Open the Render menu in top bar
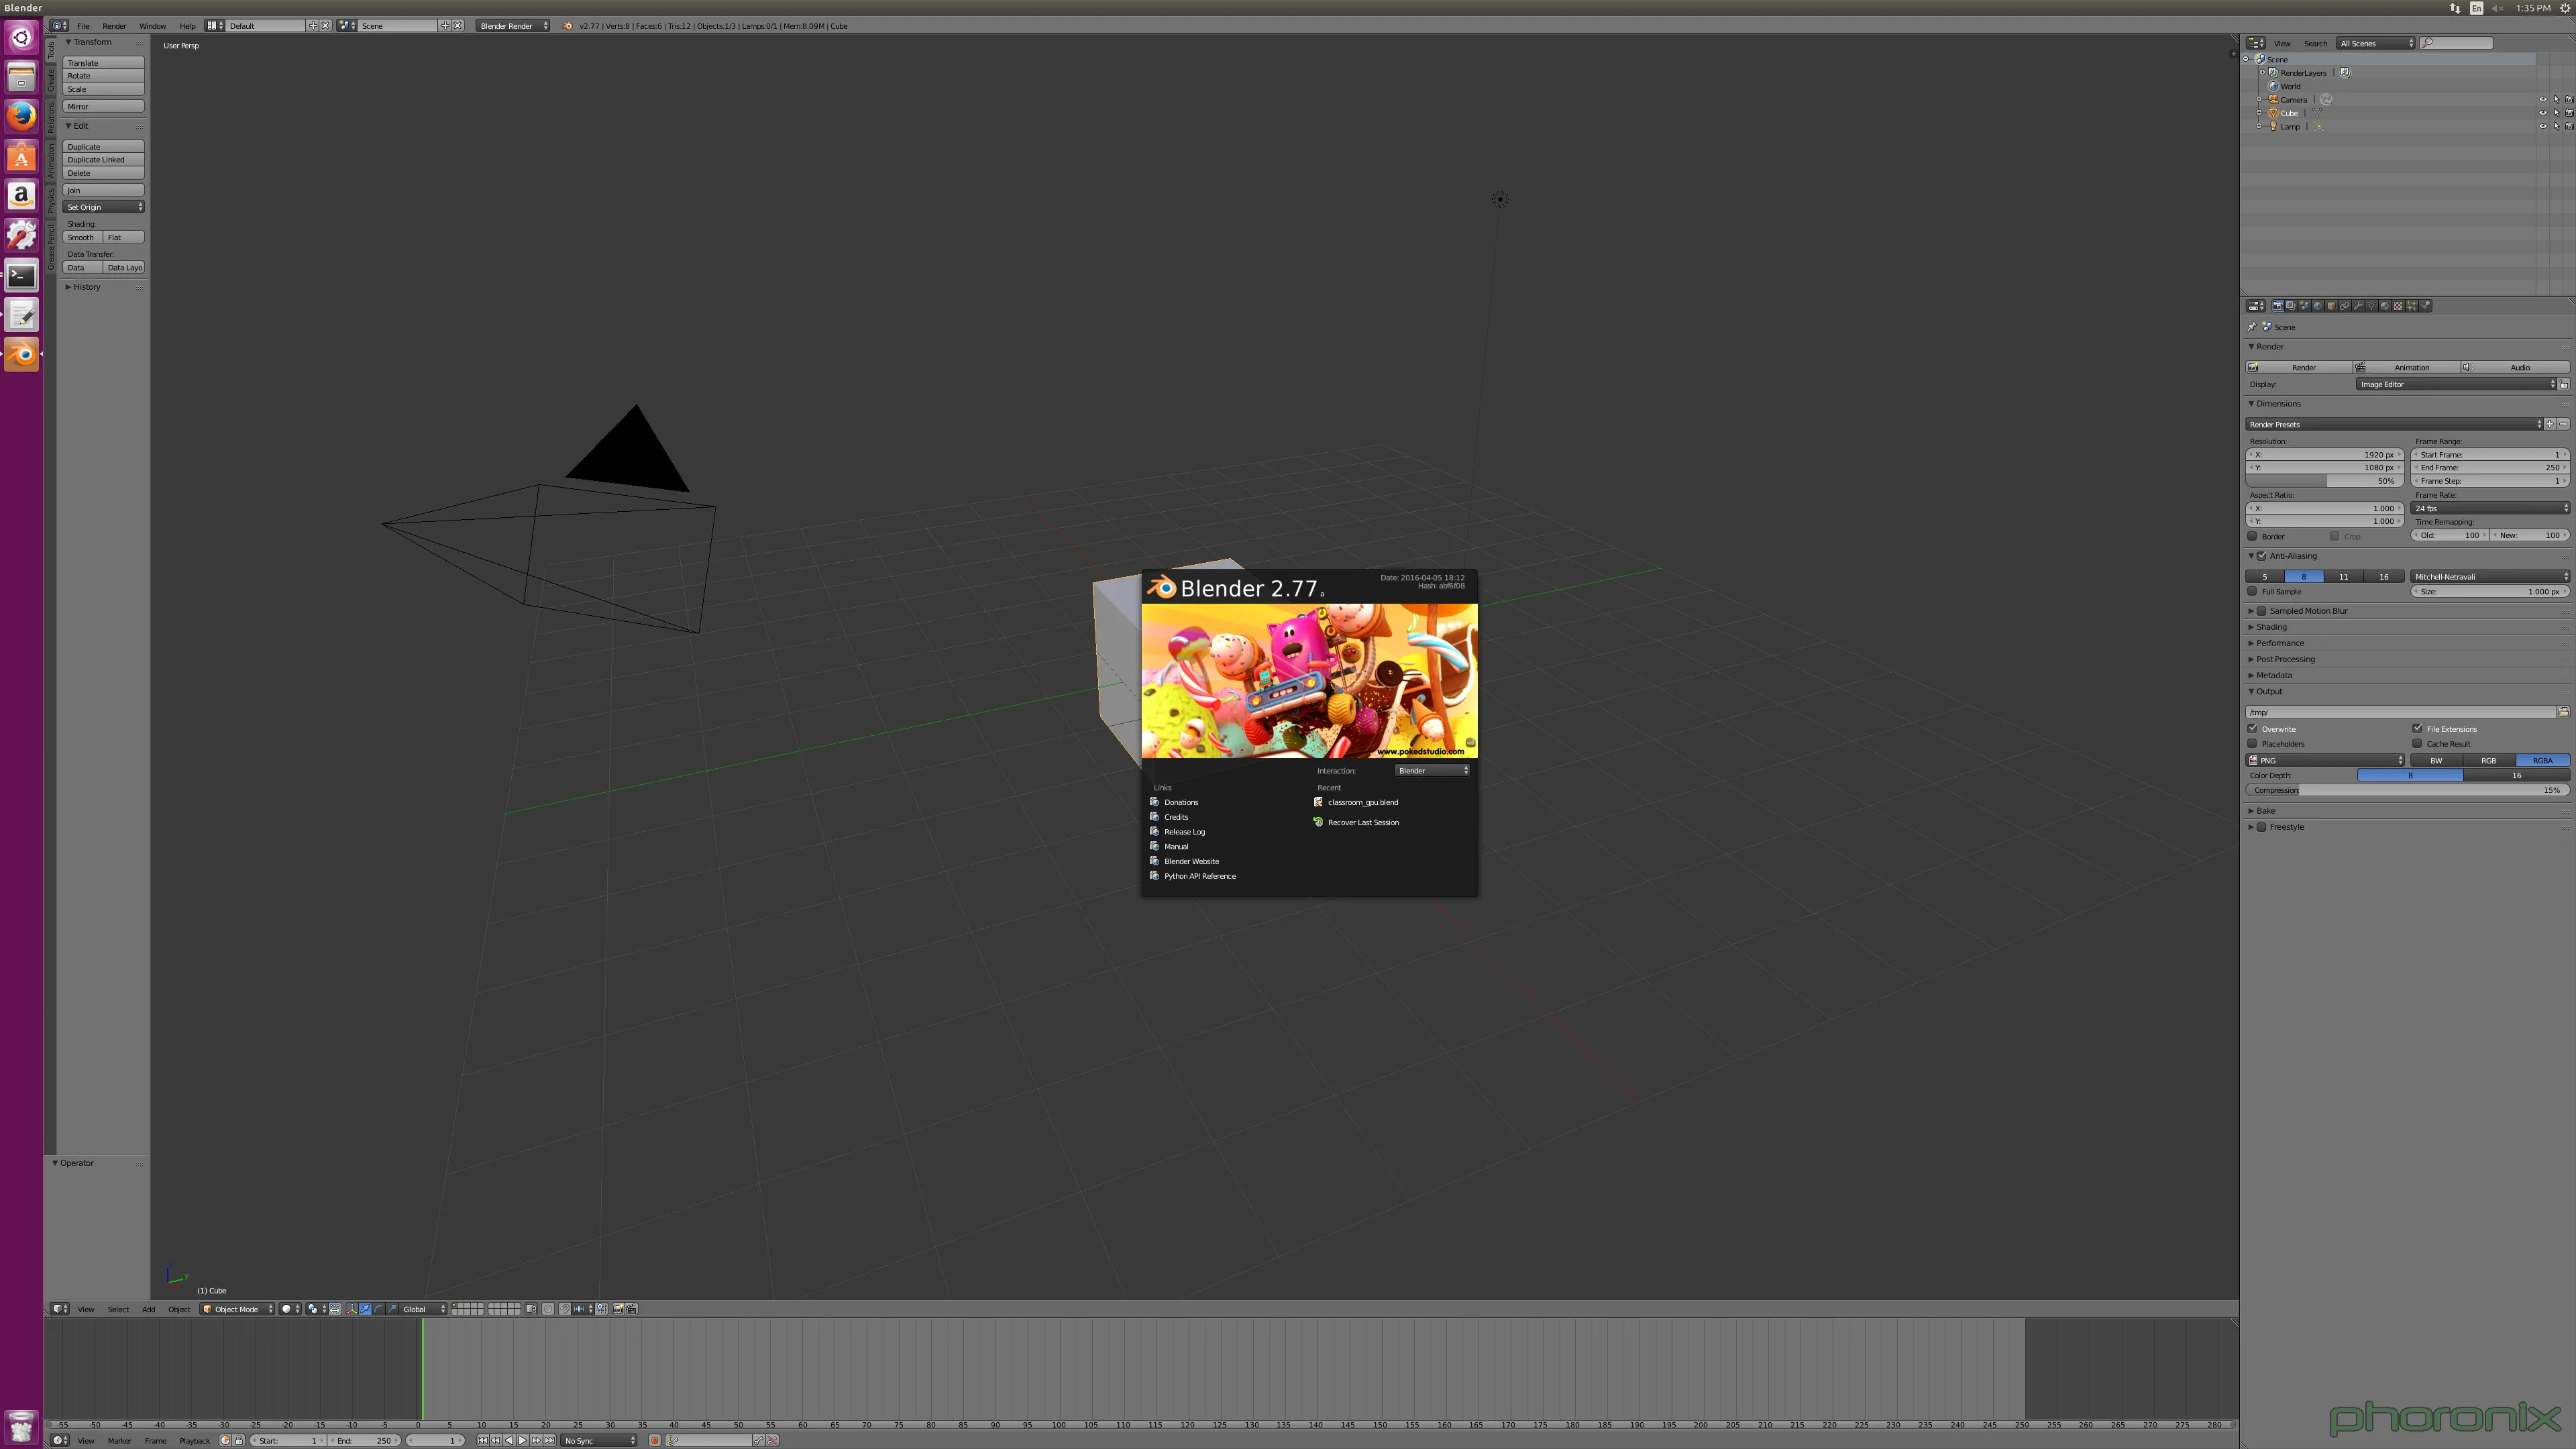Screen dimensions: 2576x1449 114,26
